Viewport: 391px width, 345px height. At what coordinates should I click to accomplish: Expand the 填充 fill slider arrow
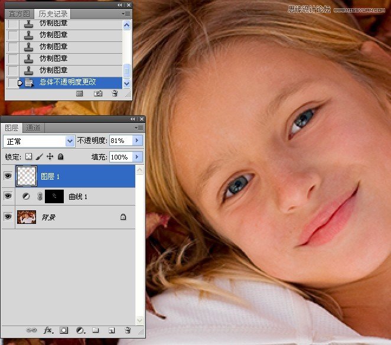[138, 157]
